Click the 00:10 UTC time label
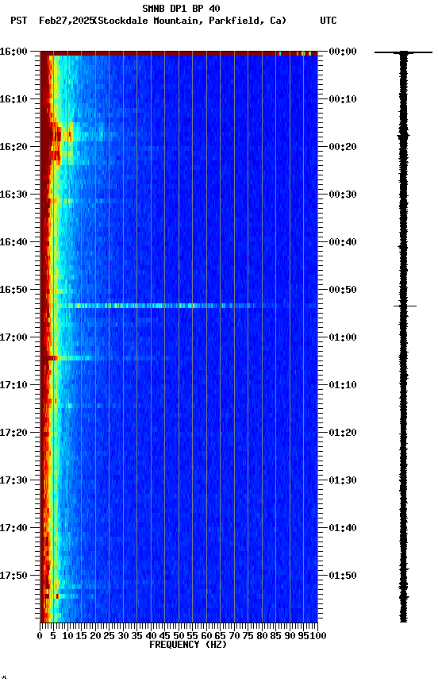Screen dimensions: 438x686 (x=343, y=99)
